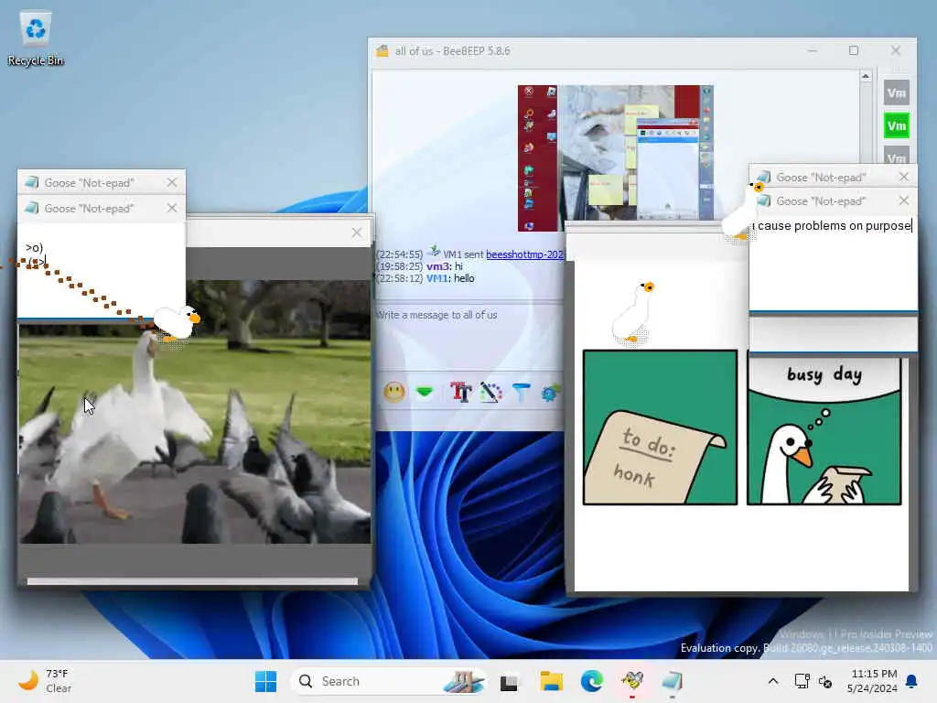
Task: Click the 'cause problems on purpose' text in Not-epad
Action: click(833, 226)
